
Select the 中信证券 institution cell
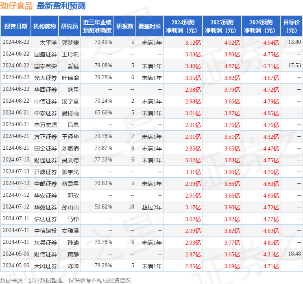coord(46,101)
